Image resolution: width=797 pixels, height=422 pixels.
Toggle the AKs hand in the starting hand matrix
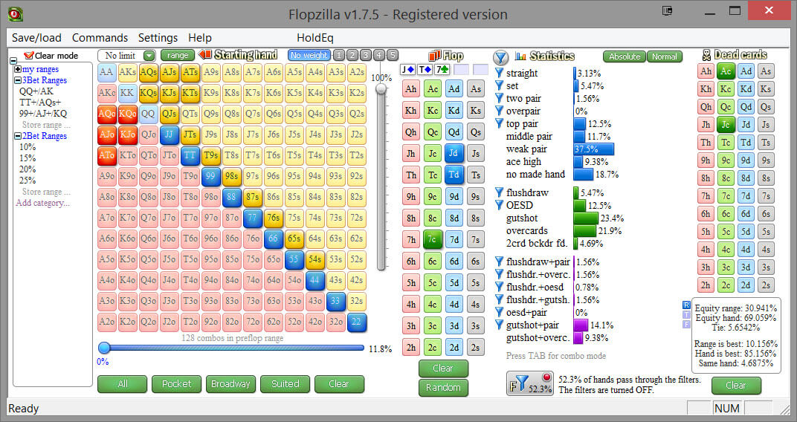click(127, 73)
